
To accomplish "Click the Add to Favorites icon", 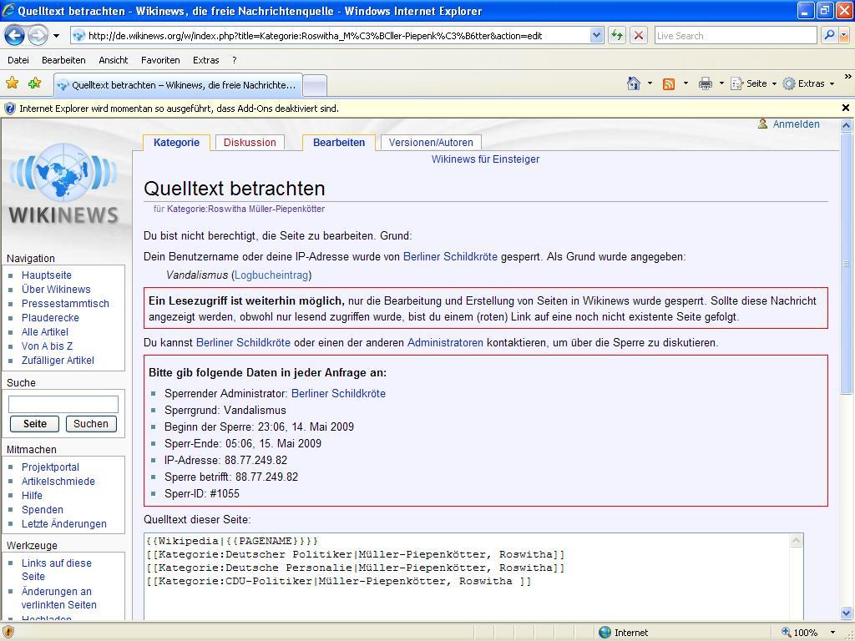I will (35, 83).
